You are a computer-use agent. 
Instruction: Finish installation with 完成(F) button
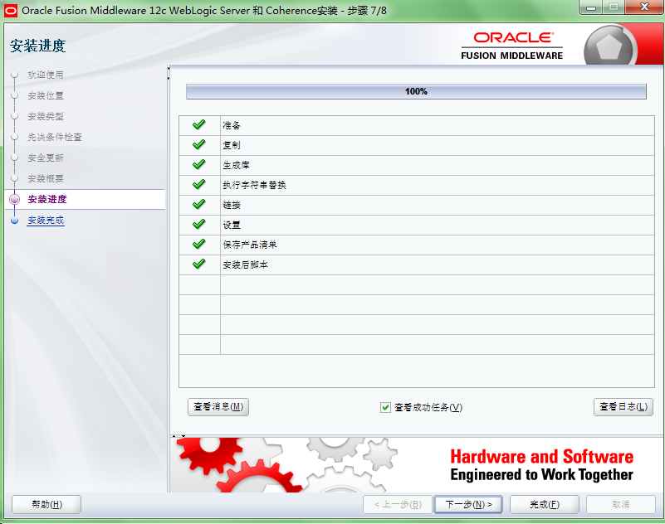[544, 504]
